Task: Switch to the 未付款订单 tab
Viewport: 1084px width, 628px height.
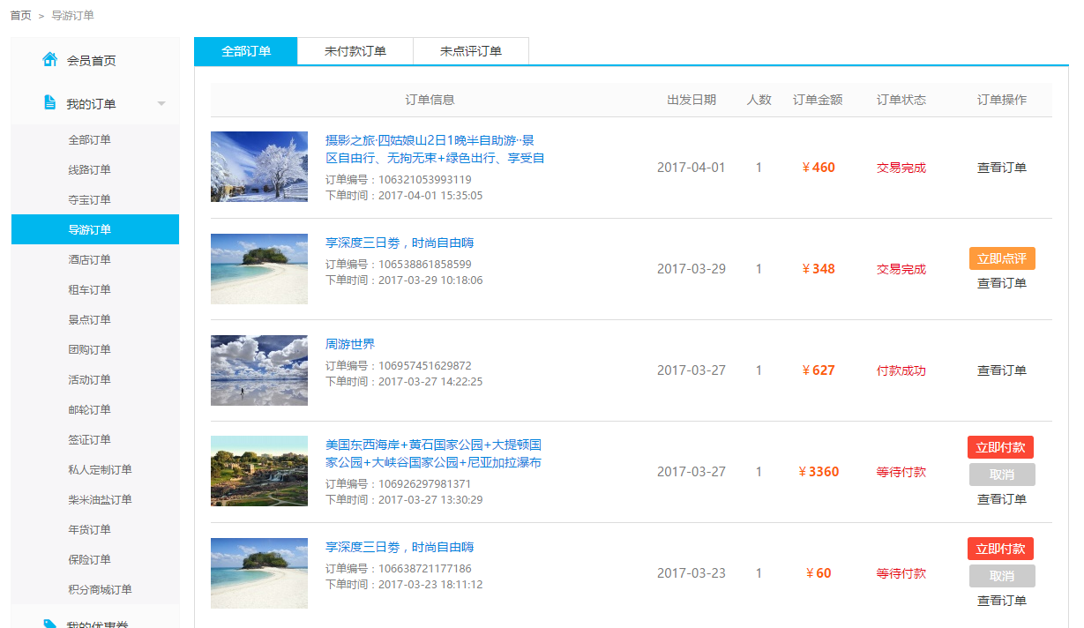Action: [x=355, y=51]
